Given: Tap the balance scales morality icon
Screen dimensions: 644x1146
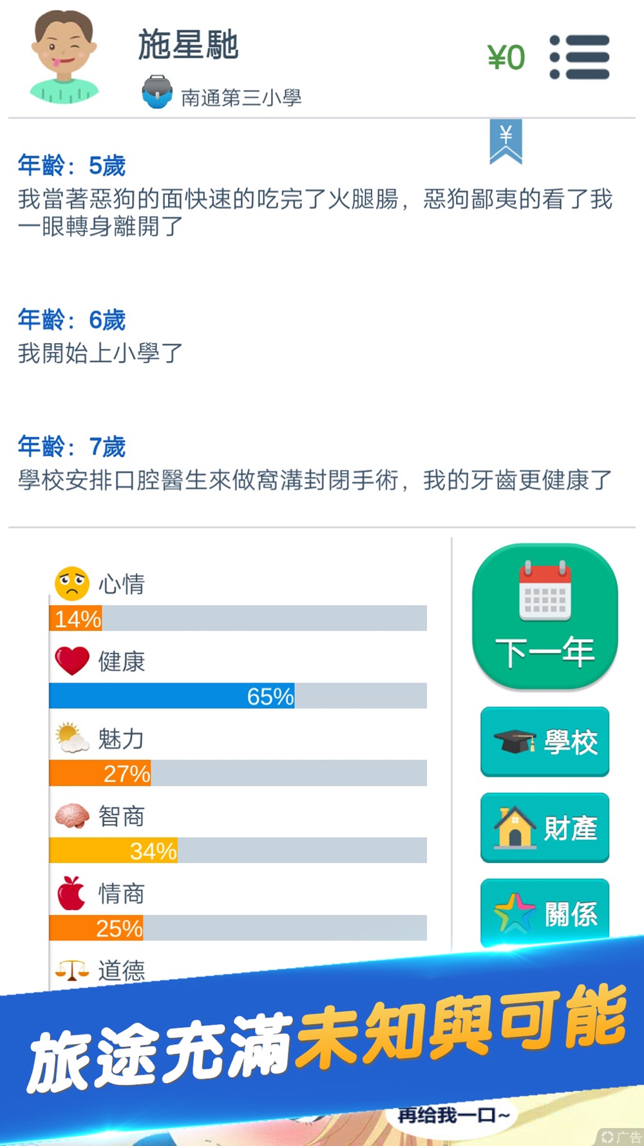Looking at the screenshot, I should tap(71, 970).
